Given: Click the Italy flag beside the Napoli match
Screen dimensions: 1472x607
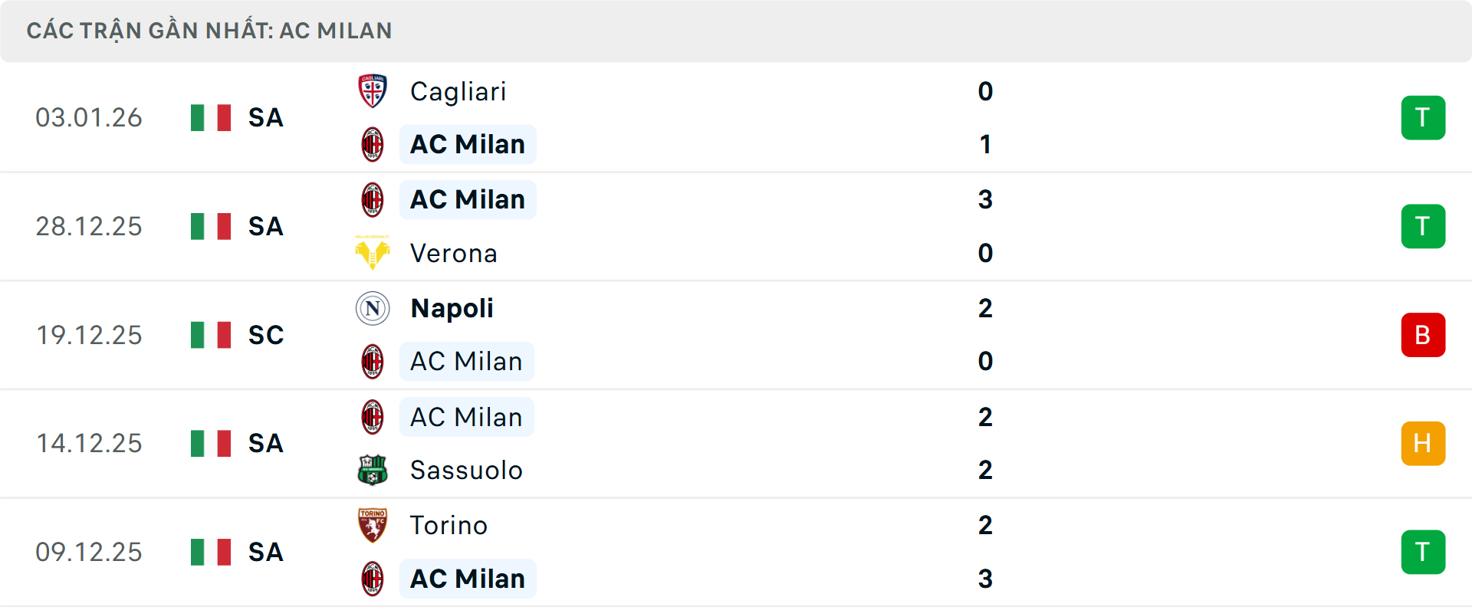Looking at the screenshot, I should (210, 335).
